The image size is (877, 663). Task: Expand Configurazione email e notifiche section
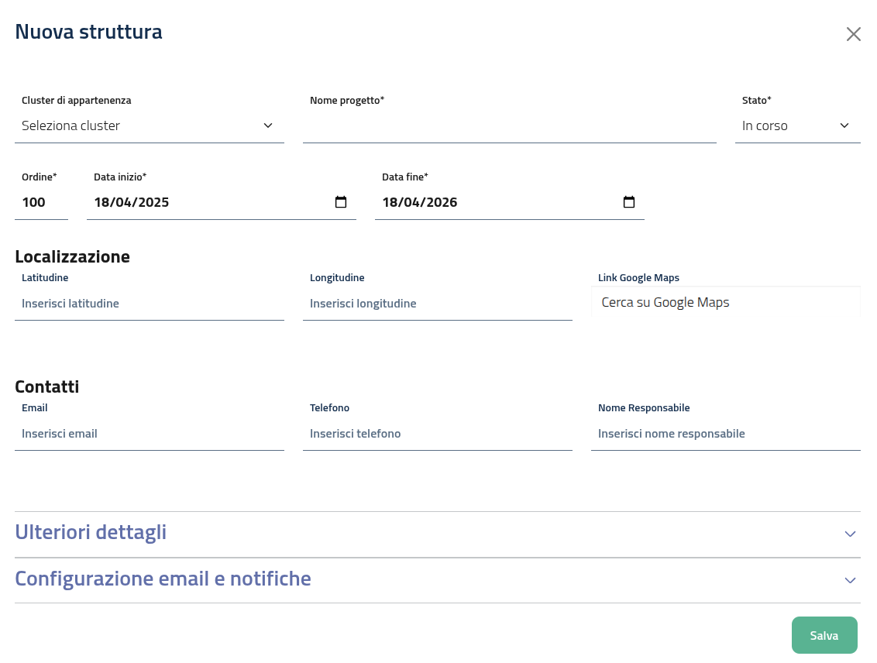pyautogui.click(x=163, y=579)
